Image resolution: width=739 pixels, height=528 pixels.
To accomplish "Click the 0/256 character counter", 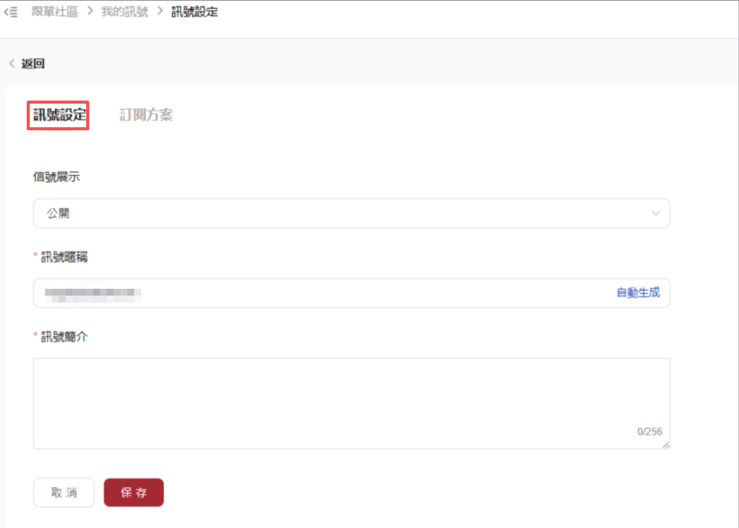I will pyautogui.click(x=650, y=431).
